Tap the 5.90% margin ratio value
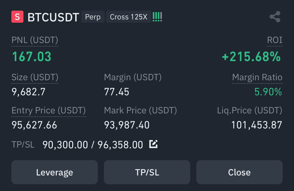This screenshot has height=191, width=294. (x=268, y=92)
